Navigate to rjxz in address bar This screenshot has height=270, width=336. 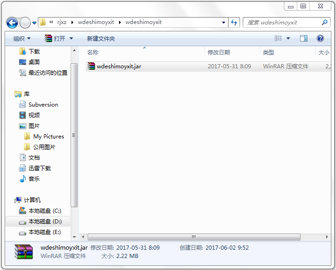click(x=62, y=22)
